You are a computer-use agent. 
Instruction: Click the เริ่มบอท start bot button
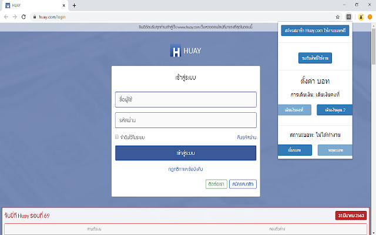tap(295, 150)
